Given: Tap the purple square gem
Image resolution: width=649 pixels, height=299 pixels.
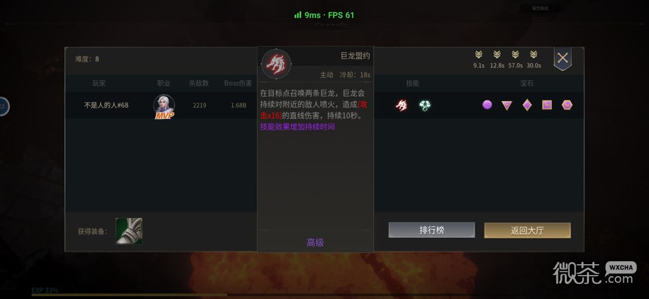Looking at the screenshot, I should (x=547, y=105).
